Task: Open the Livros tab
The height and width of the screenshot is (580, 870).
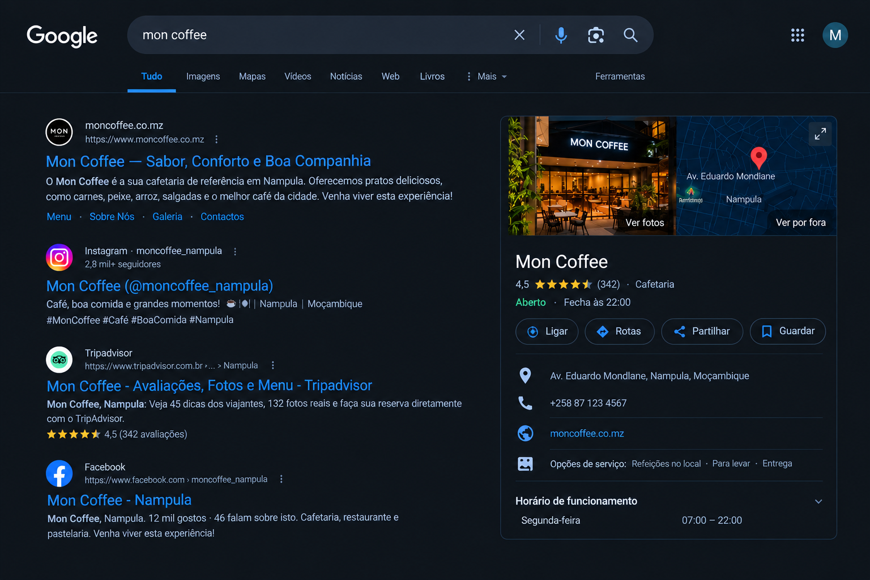Action: pos(432,76)
